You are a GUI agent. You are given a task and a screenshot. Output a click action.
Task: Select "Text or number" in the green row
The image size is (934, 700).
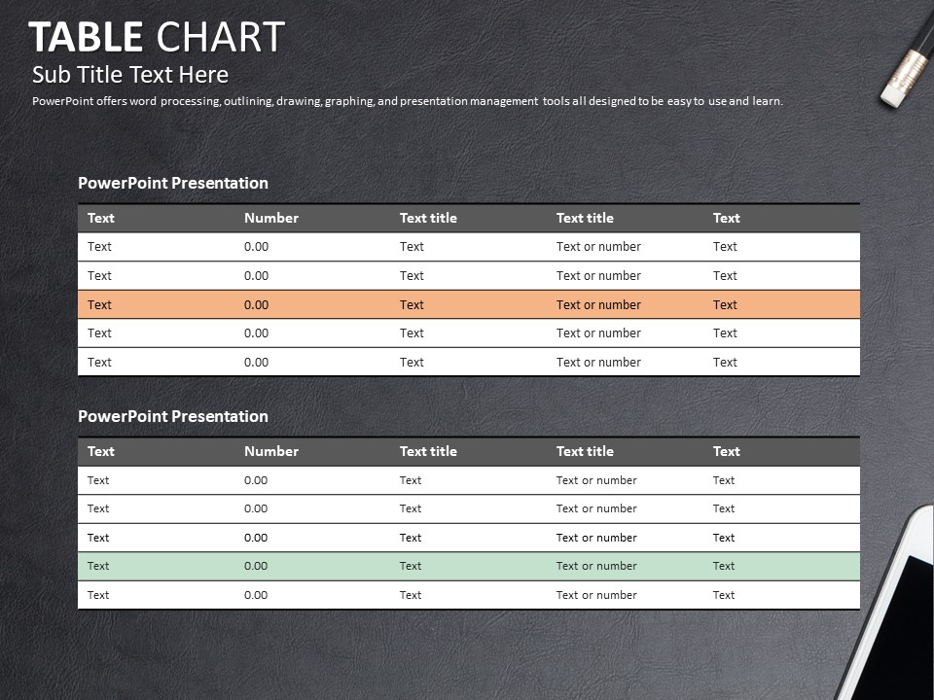click(596, 566)
